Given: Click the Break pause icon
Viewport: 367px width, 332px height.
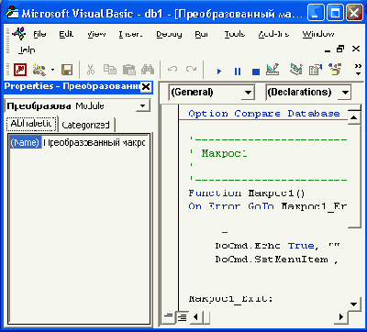Looking at the screenshot, I should (x=238, y=72).
